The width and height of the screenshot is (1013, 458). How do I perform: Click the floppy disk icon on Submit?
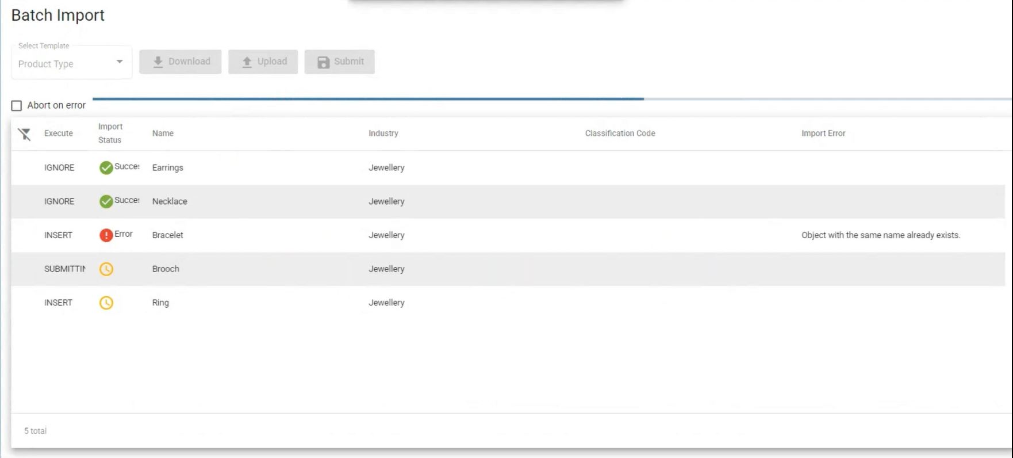click(x=324, y=62)
